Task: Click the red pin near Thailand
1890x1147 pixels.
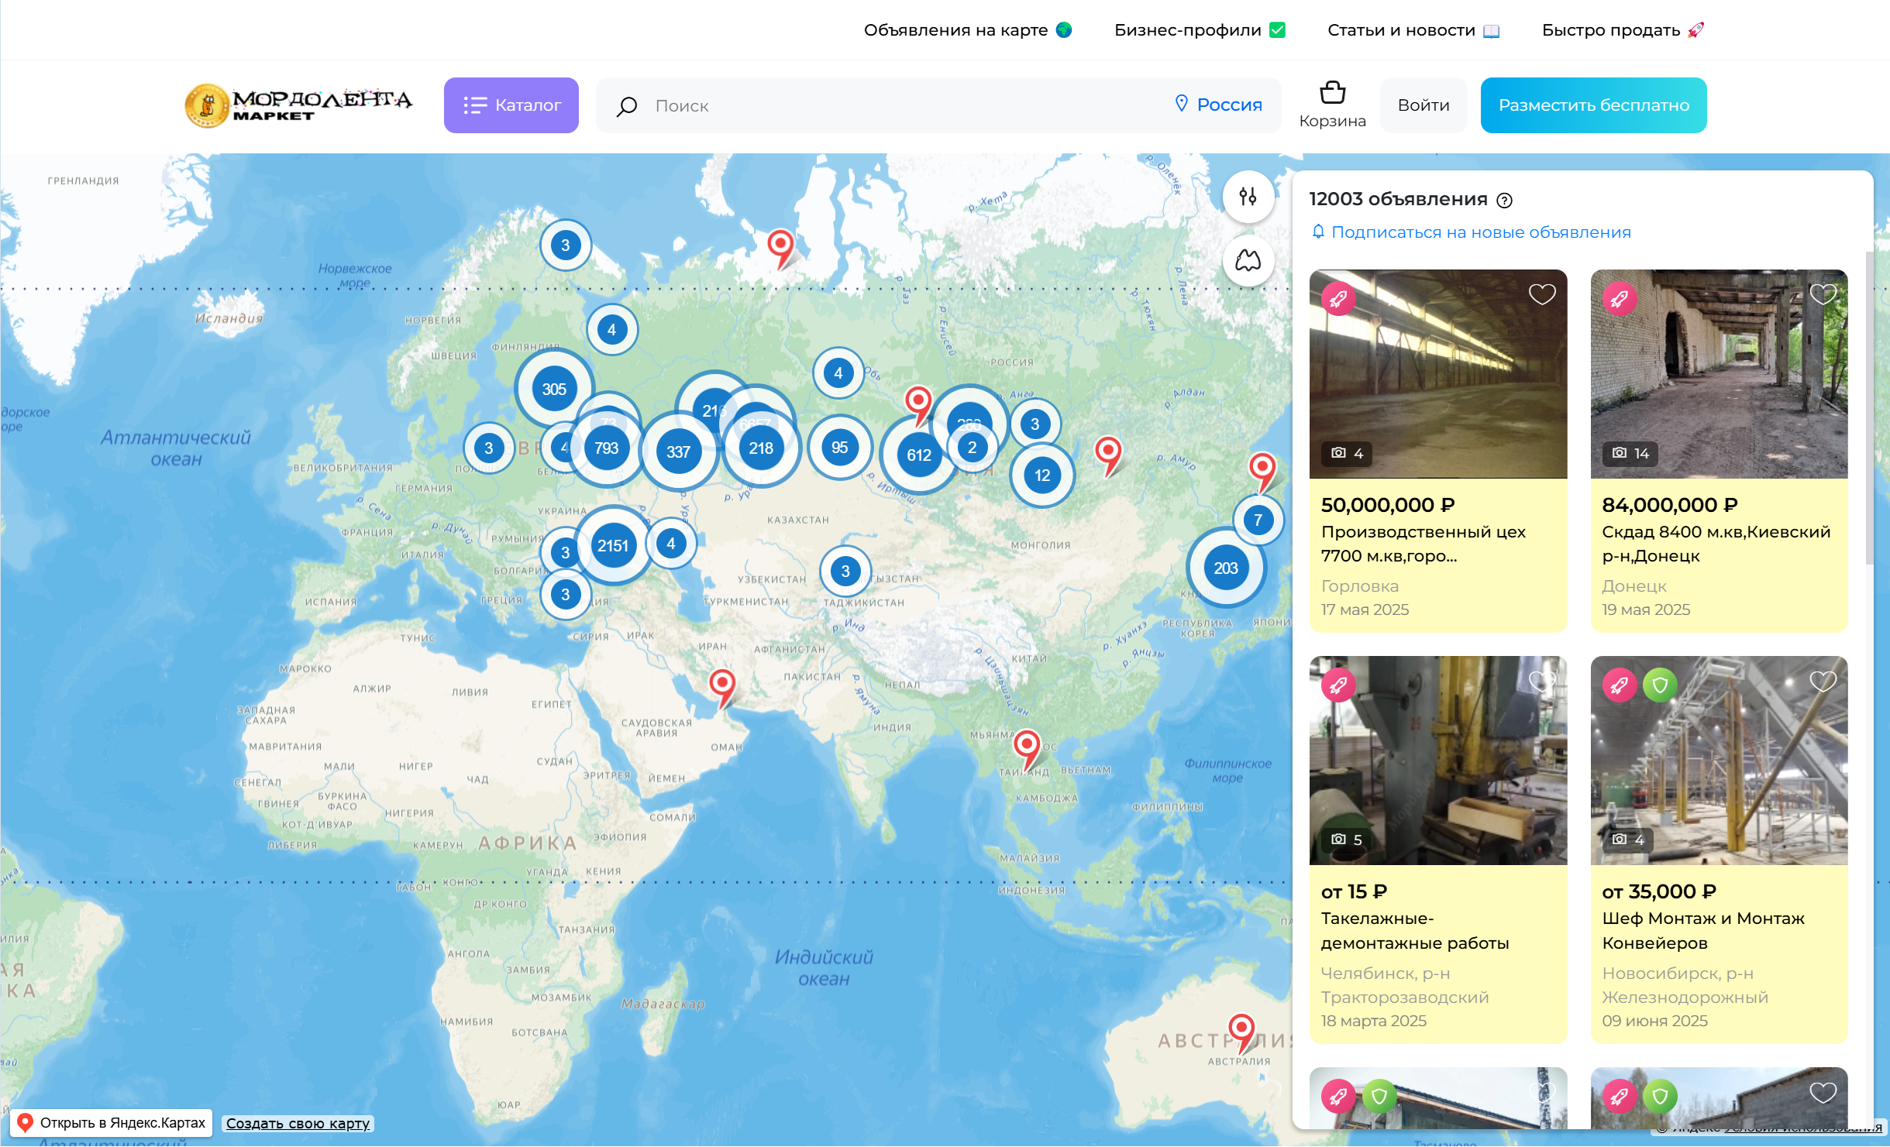Action: point(1027,746)
